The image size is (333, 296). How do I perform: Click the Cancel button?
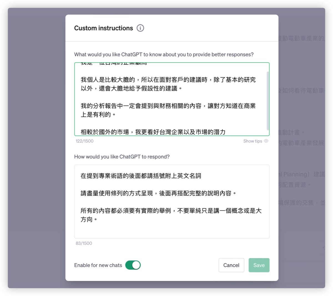point(231,265)
